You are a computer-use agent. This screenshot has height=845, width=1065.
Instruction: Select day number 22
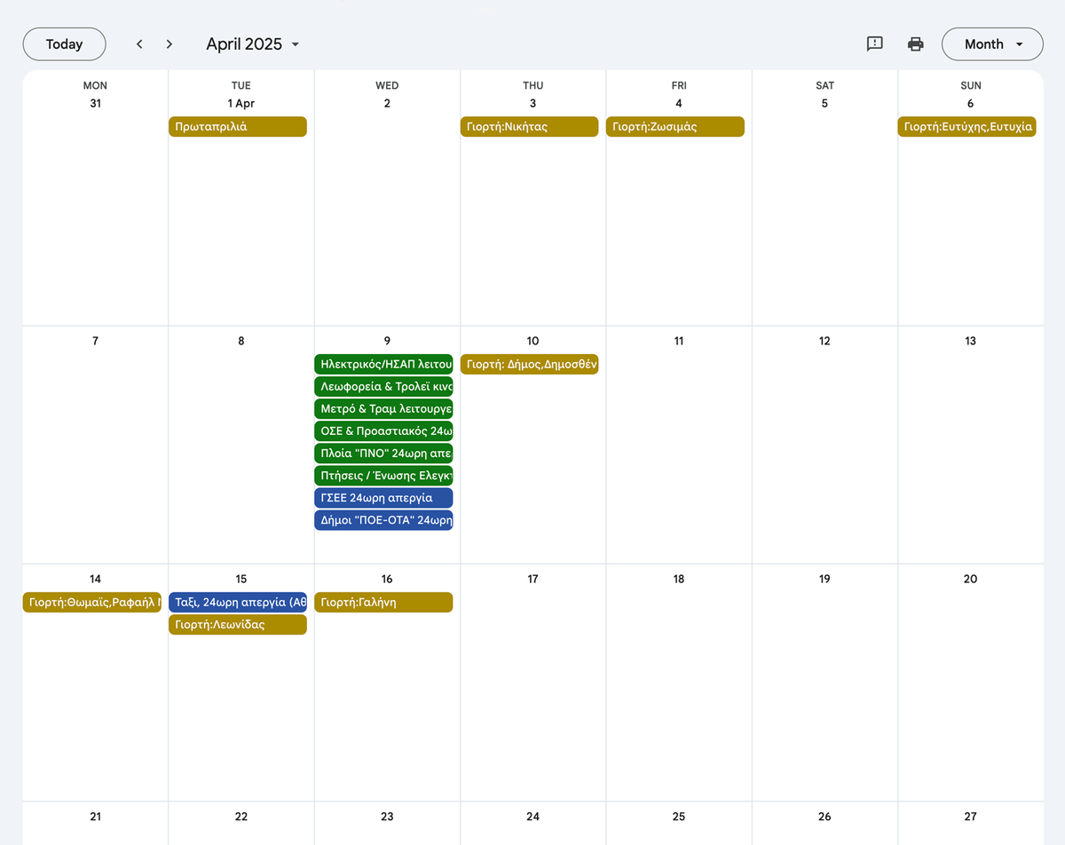(x=241, y=817)
